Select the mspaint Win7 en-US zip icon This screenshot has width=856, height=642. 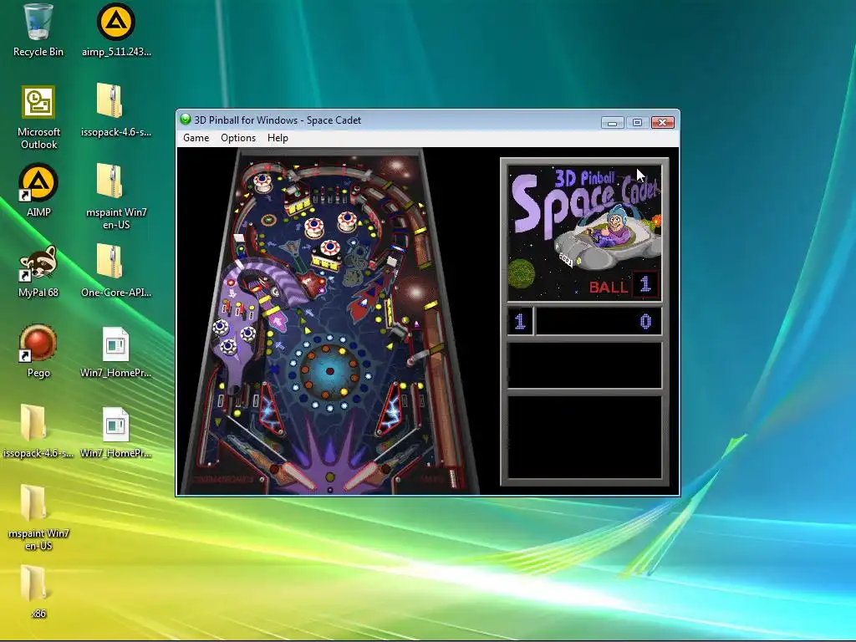[116, 196]
